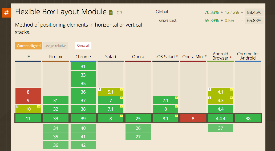Select the Opera Mini column header
The width and height of the screenshot is (275, 151).
(193, 57)
